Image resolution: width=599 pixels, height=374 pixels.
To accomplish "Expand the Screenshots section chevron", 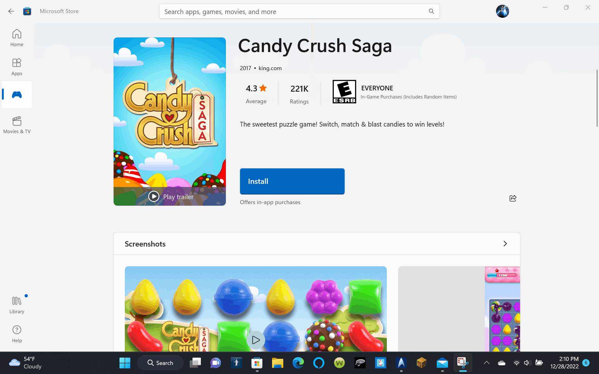I will (505, 243).
